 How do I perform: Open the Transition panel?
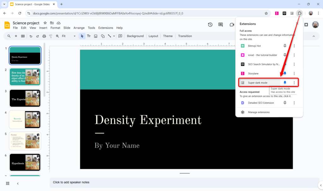[185, 36]
